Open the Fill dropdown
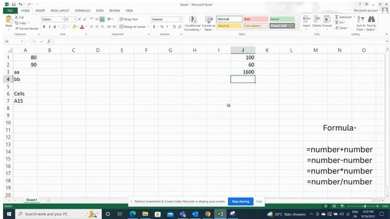The image size is (390, 219). [x=340, y=23]
